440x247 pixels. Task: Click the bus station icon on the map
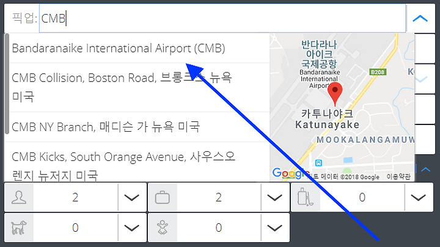[x=318, y=163]
